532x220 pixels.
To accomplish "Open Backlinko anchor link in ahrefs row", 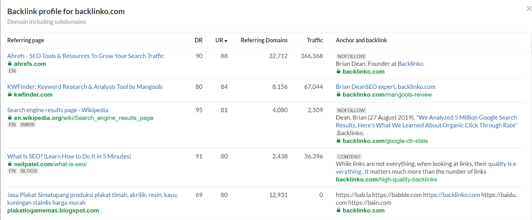I will point(411,64).
